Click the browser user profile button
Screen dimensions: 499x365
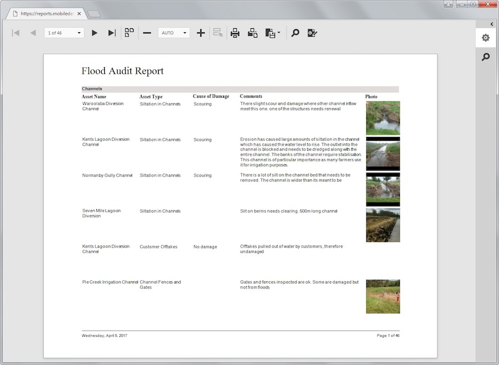pos(448,4)
